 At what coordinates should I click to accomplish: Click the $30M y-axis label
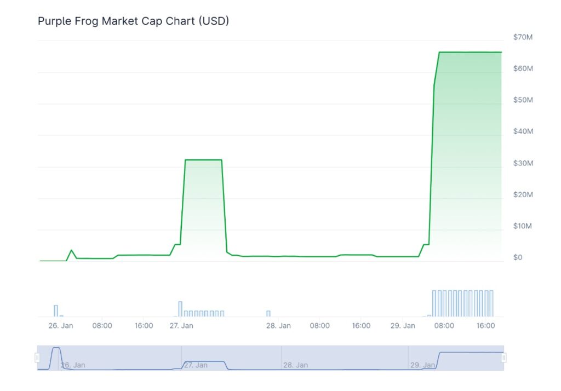pyautogui.click(x=523, y=163)
